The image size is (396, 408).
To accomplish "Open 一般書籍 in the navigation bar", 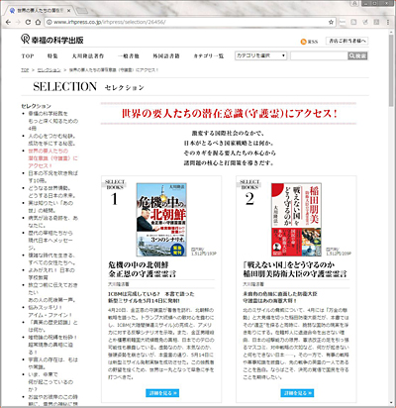I will tap(129, 56).
